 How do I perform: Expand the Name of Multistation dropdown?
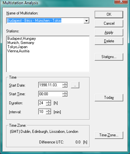86,21
